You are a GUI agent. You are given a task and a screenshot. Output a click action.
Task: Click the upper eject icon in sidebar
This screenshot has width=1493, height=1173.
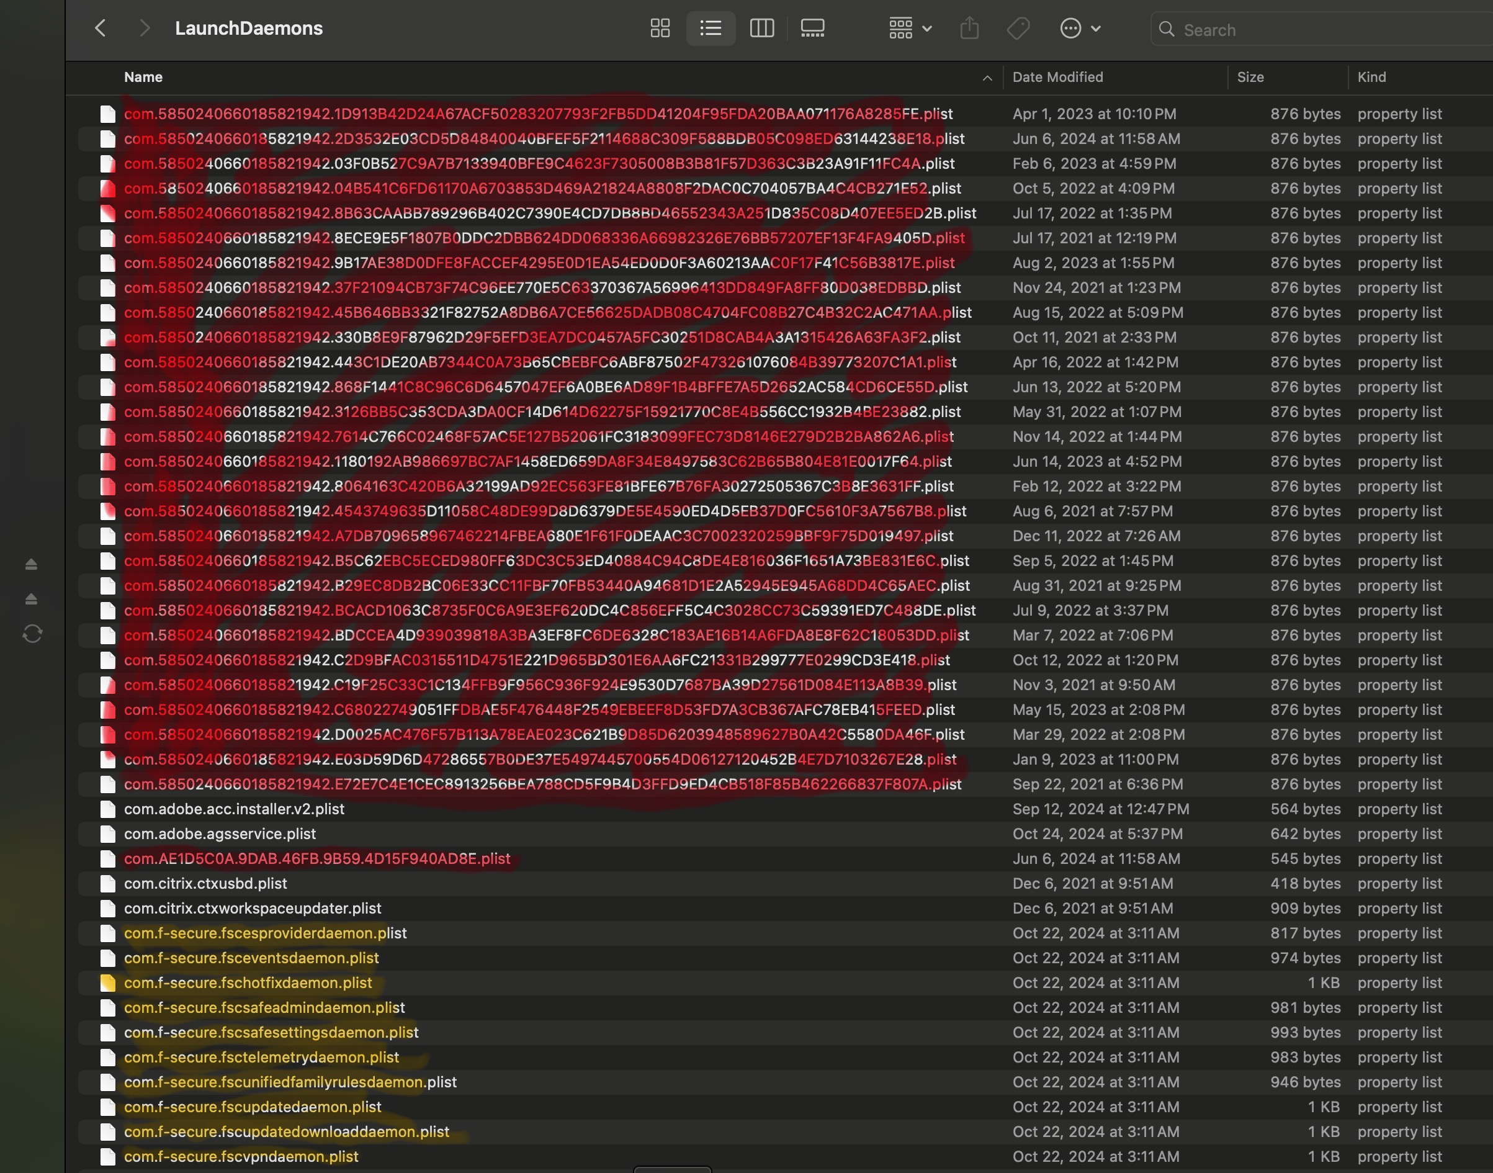31,564
